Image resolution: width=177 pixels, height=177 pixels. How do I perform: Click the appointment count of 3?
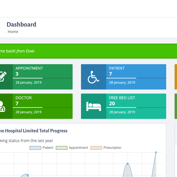pyautogui.click(x=17, y=74)
